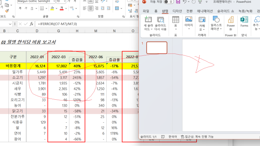Viewport: 260px width, 146px height.
Task: Switch to the 디자인 tab in PowerPoint
Action: [177, 11]
